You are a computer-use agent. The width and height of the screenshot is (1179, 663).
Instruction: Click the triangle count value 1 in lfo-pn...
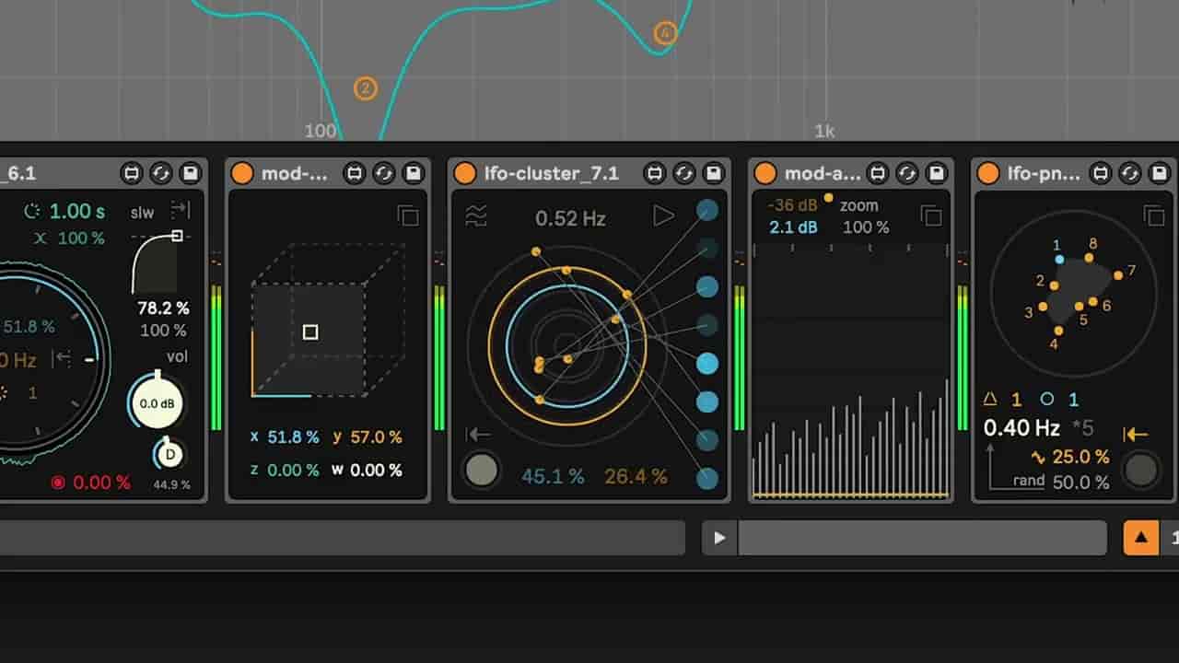1017,400
